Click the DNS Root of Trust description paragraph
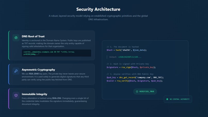The image size is (208, 117). coord(56,43)
